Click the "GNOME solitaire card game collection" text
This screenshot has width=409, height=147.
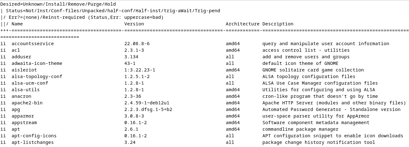pos(313,70)
